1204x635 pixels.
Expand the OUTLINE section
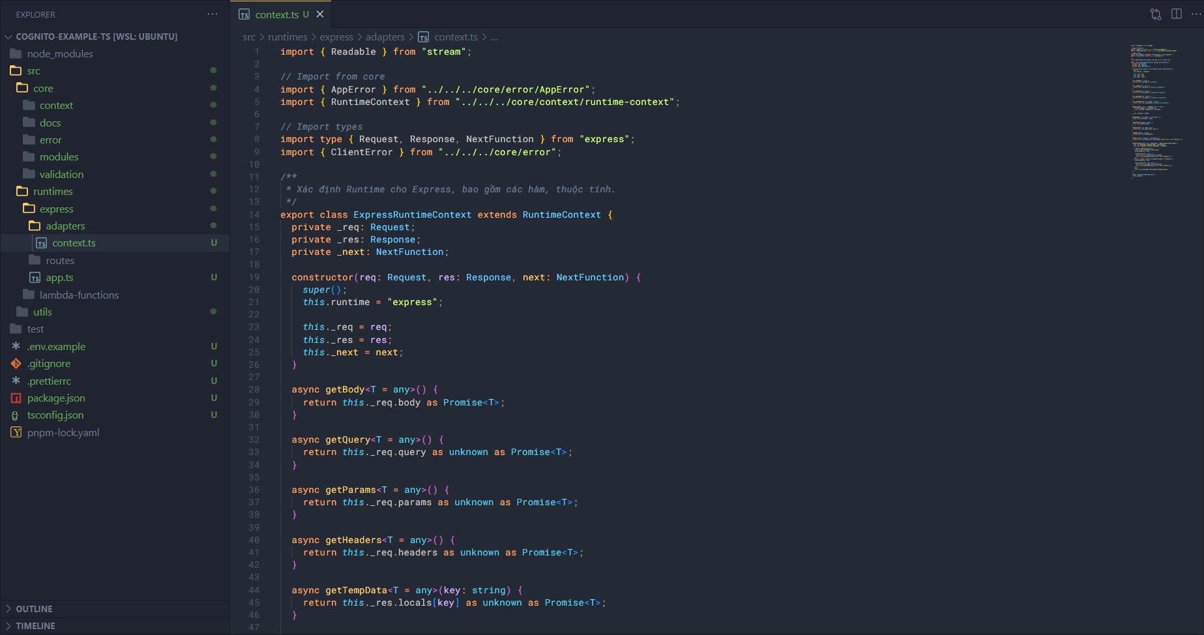pos(34,609)
